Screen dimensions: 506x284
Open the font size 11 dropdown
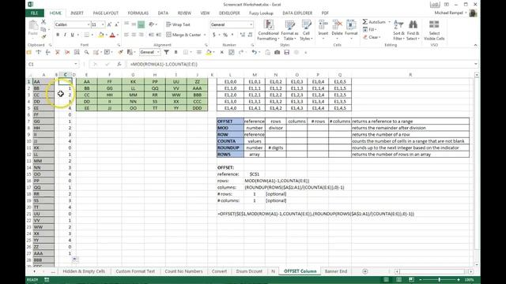coord(103,24)
